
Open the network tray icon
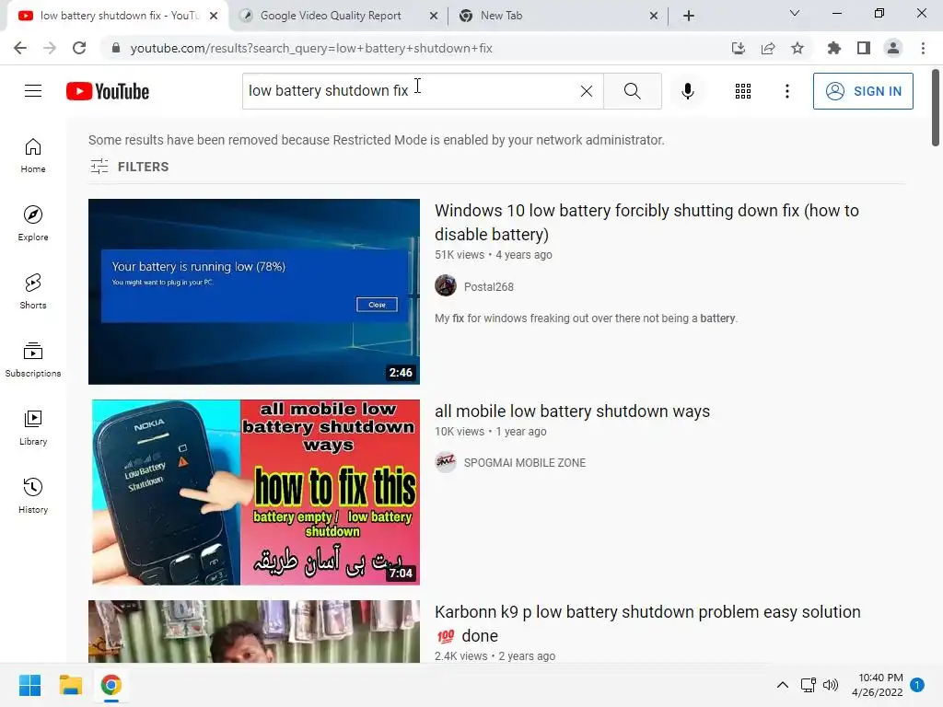click(x=809, y=685)
